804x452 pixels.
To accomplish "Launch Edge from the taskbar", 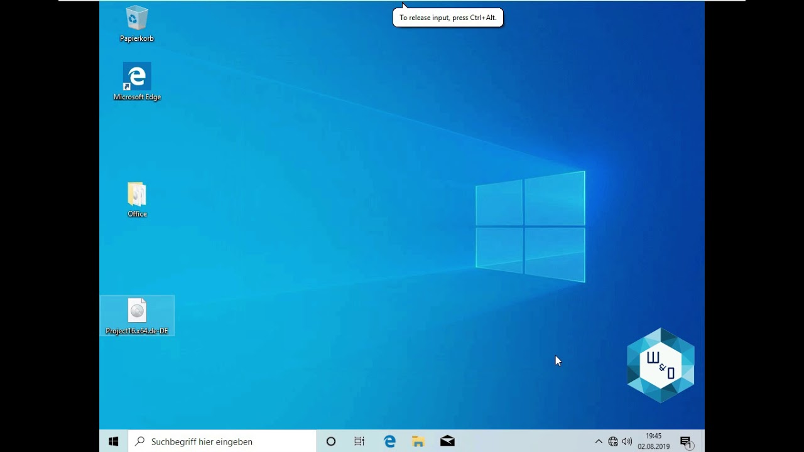I will [389, 441].
